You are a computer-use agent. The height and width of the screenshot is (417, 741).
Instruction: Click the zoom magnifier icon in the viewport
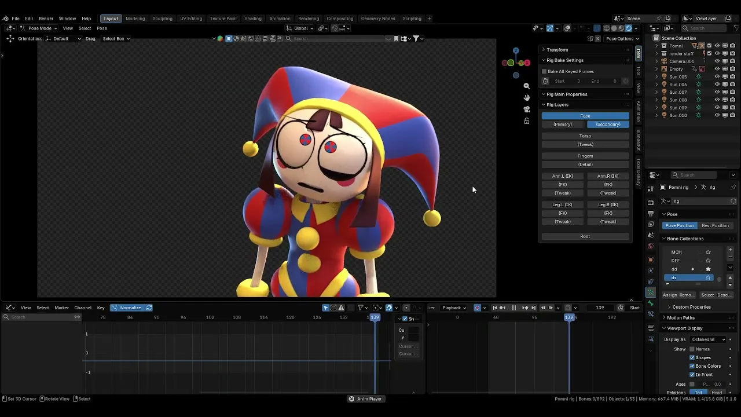(x=526, y=86)
